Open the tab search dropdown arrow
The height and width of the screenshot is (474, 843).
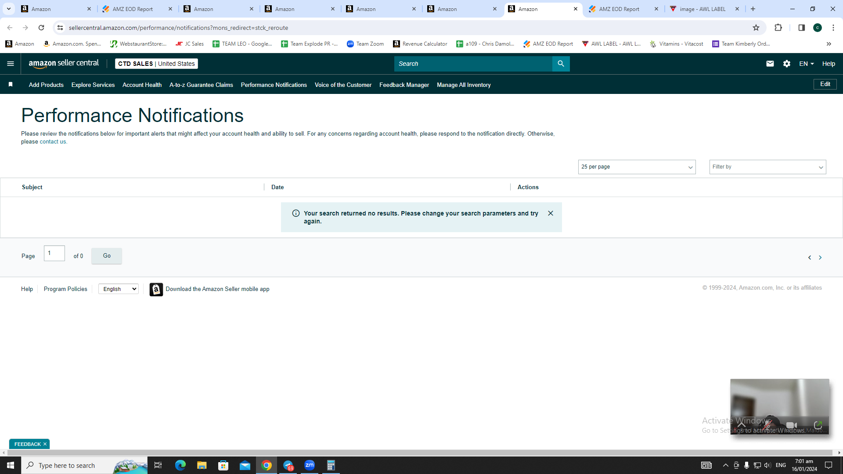click(9, 9)
